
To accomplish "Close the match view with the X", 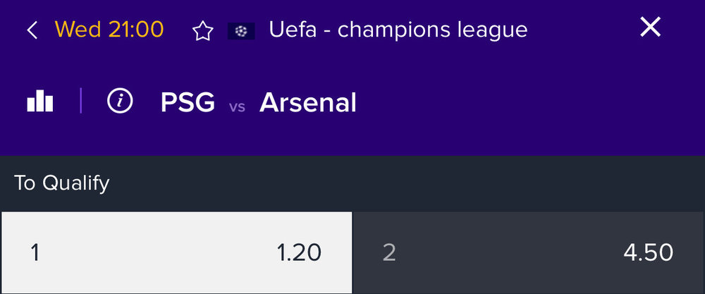I will (650, 27).
